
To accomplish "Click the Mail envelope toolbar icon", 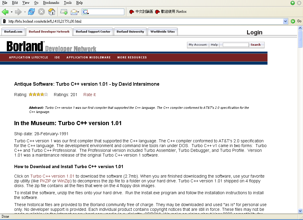I will [74, 12].
